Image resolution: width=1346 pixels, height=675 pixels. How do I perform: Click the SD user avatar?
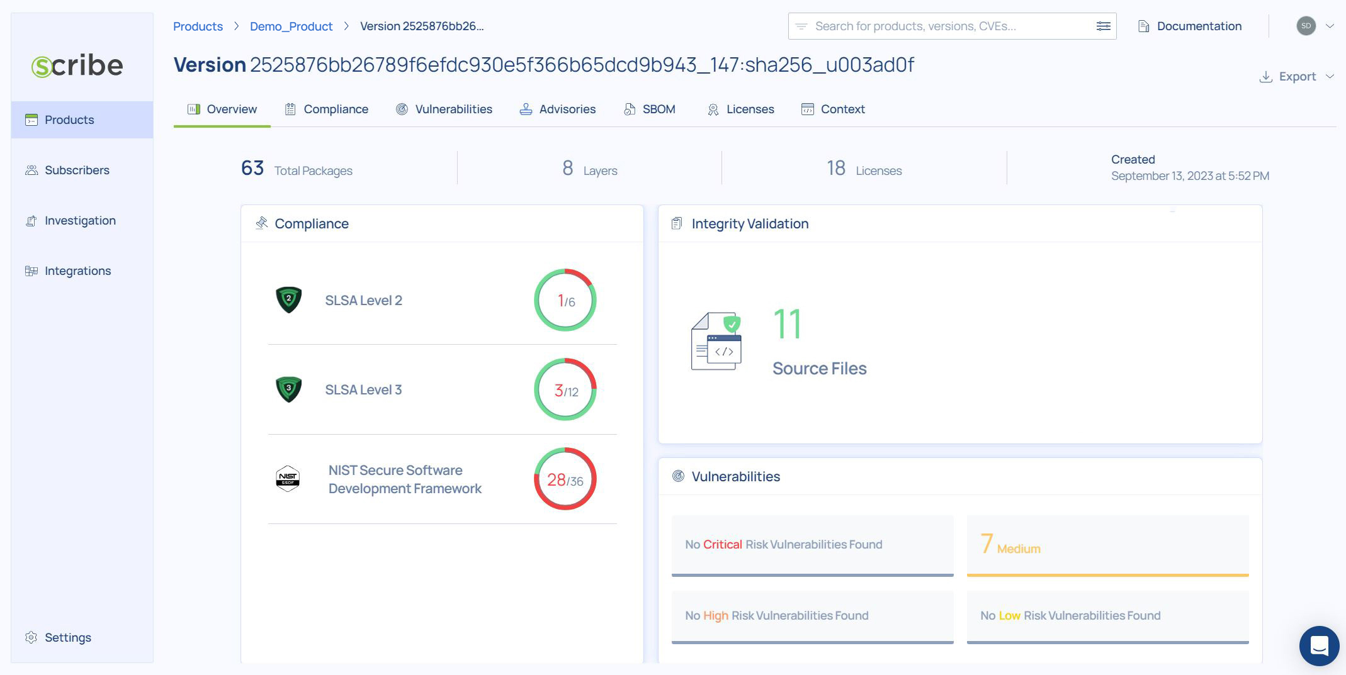click(1306, 26)
